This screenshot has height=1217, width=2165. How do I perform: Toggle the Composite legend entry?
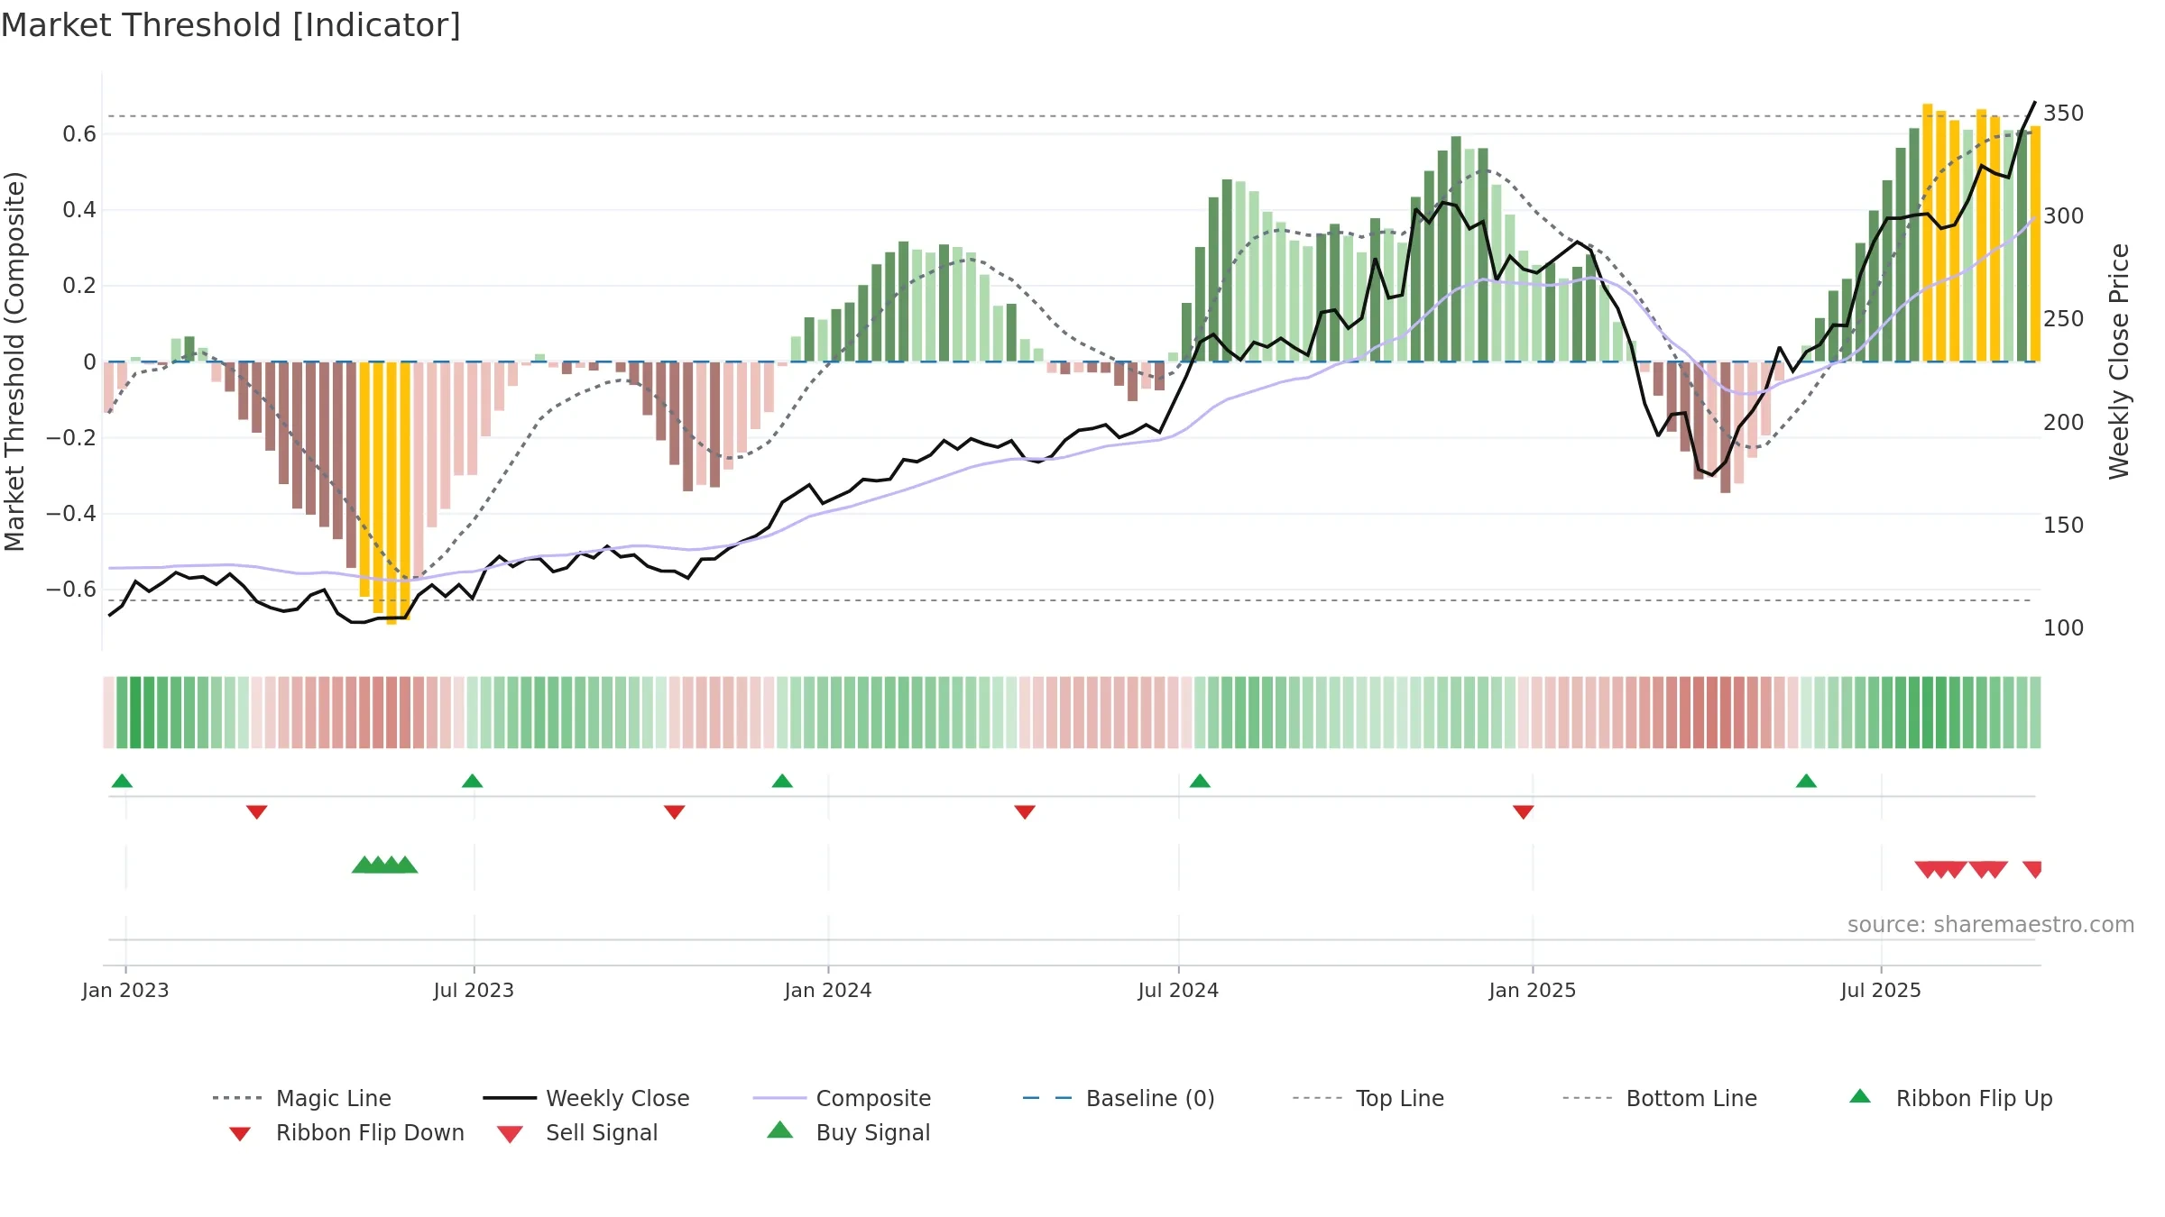point(843,1098)
